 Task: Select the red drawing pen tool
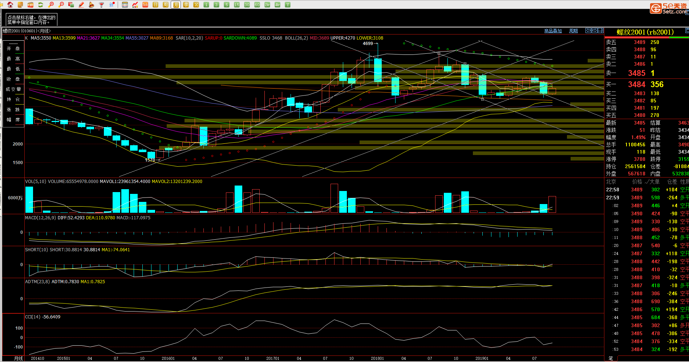(x=81, y=5)
